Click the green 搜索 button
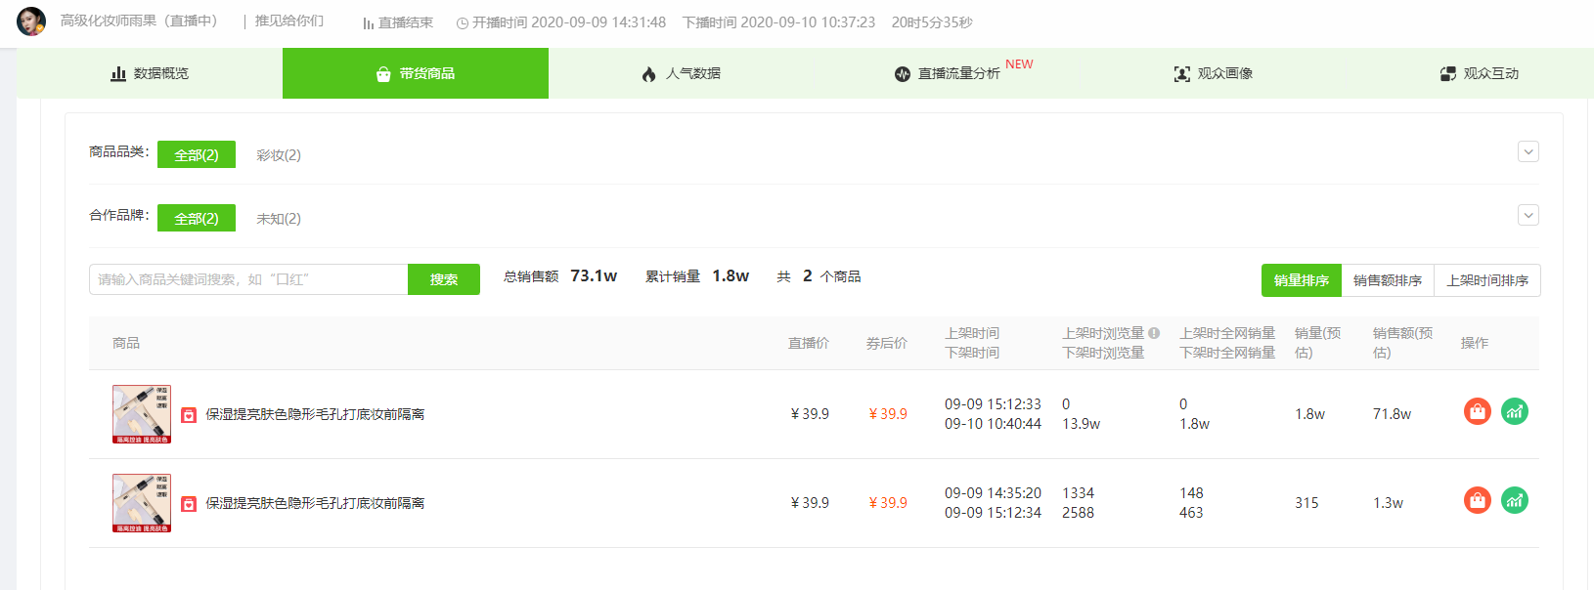 [x=444, y=279]
